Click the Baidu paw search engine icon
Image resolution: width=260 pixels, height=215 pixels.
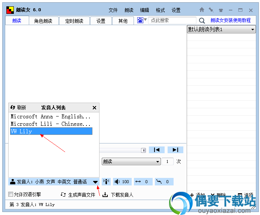140,20
